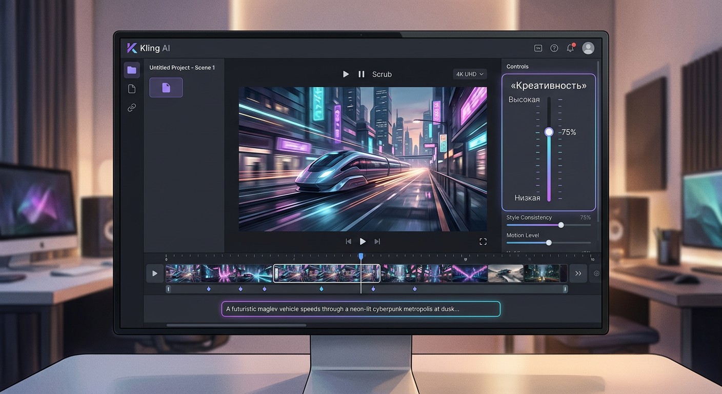The image size is (722, 394).
Task: Select the document icon in left sidebar
Action: click(132, 89)
